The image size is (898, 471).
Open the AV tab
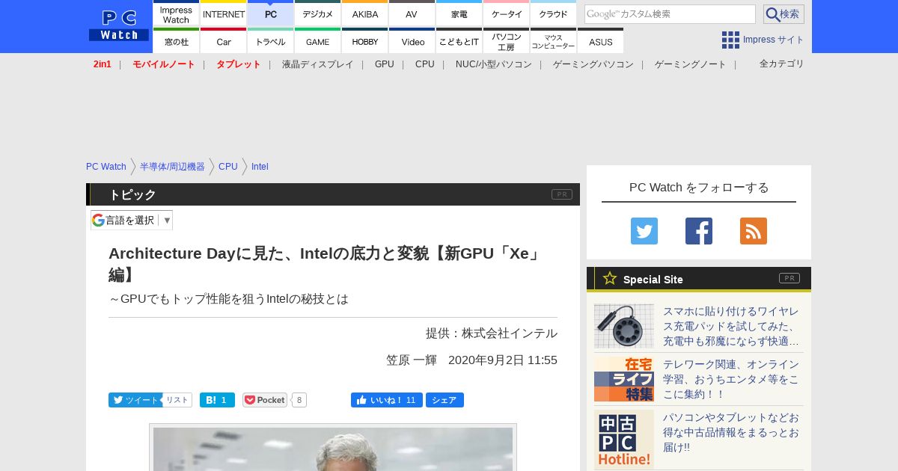[x=412, y=13]
